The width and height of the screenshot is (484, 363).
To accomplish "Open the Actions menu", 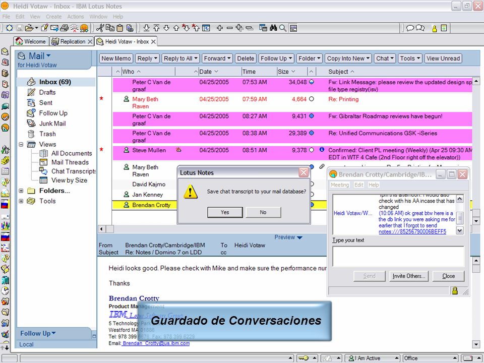I will (75, 16).
